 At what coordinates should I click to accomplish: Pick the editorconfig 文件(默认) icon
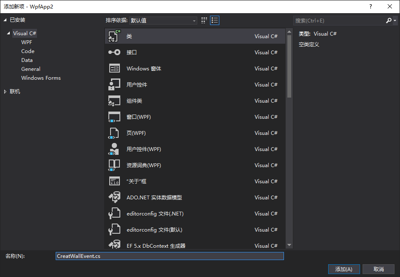114,229
